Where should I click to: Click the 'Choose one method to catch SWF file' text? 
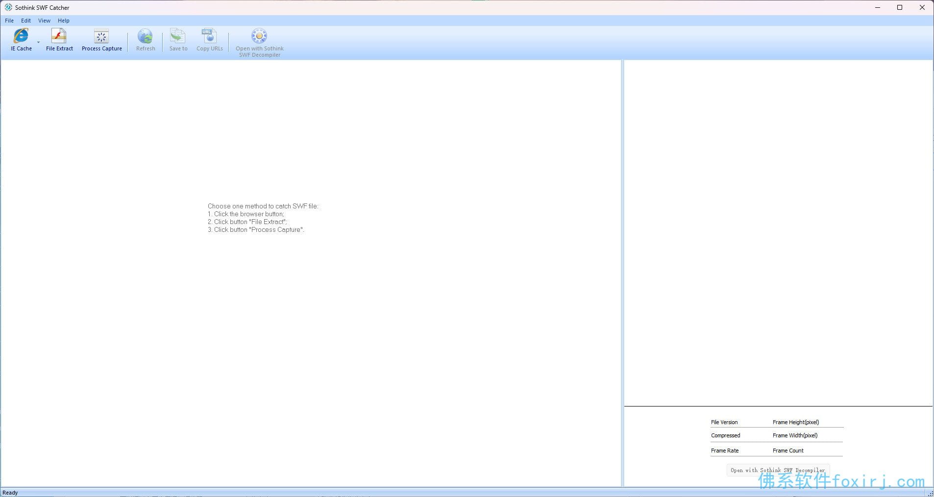point(263,206)
